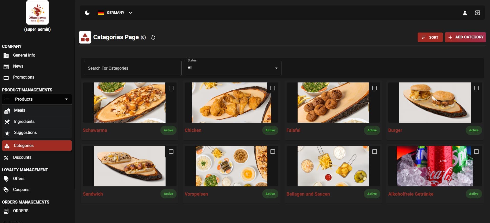Open the Alkoholfreie Getränke category image

(435, 166)
